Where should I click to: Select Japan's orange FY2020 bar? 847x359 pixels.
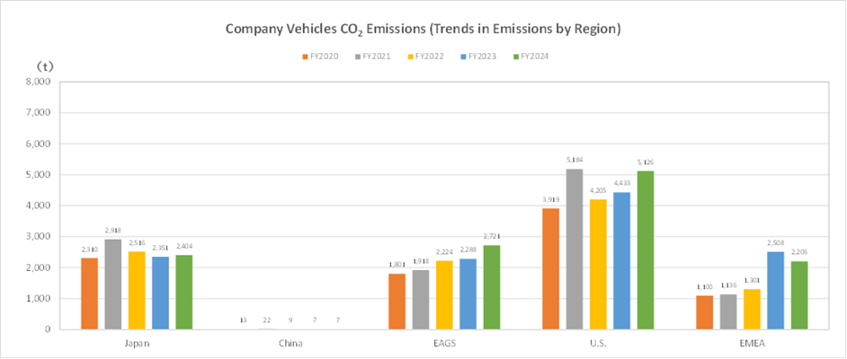[x=89, y=293]
